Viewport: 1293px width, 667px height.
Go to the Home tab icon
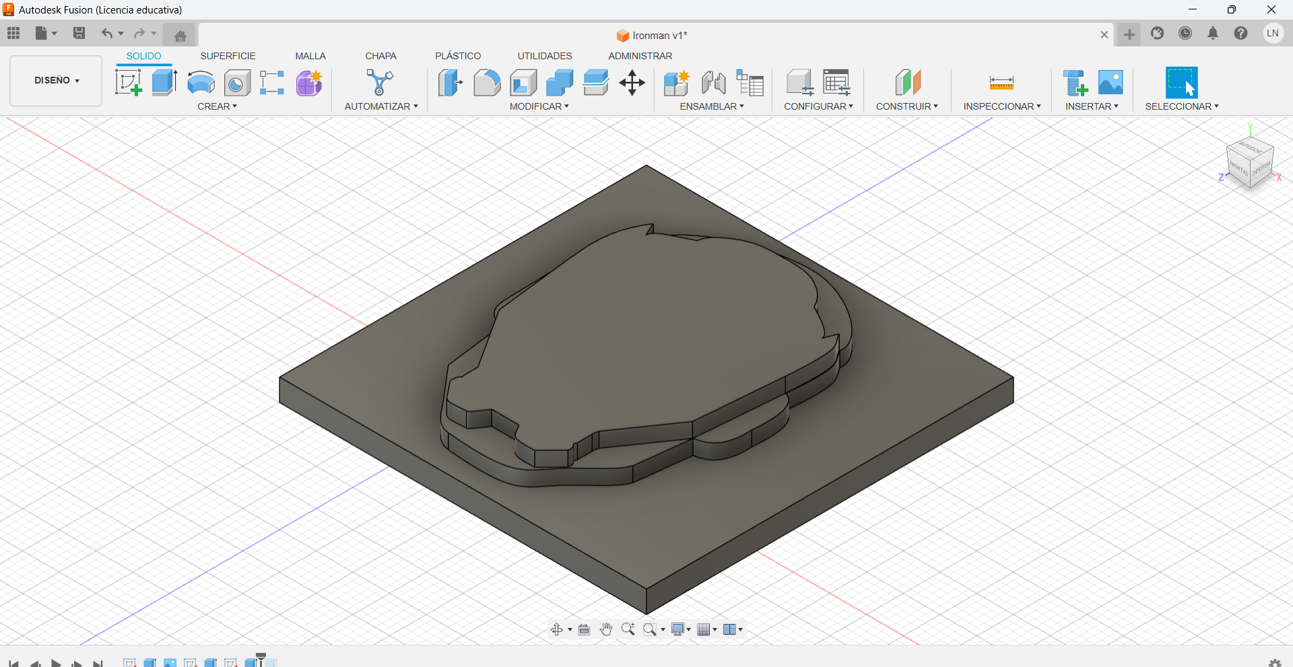click(x=180, y=36)
